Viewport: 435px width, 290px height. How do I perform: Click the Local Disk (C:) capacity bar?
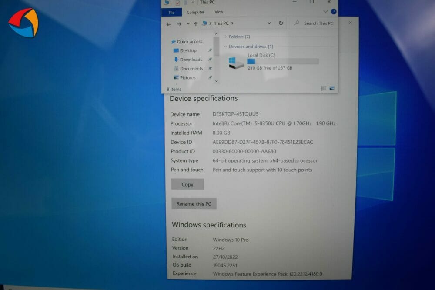point(283,62)
